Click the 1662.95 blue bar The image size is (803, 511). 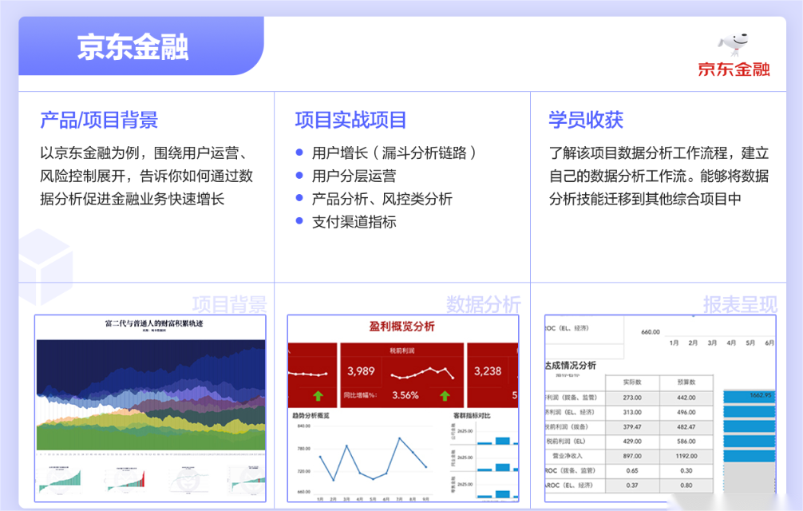coord(750,396)
